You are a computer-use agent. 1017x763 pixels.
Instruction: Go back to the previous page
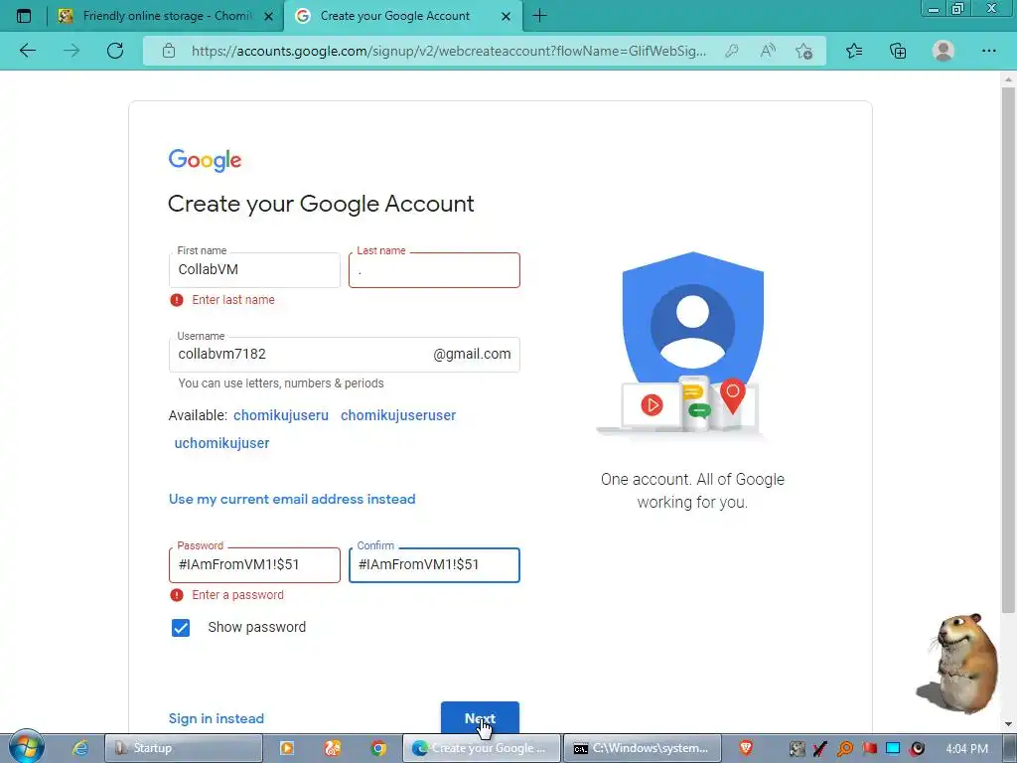28,51
